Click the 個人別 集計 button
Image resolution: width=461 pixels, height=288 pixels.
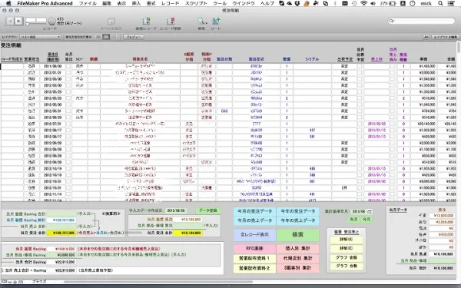click(x=297, y=249)
